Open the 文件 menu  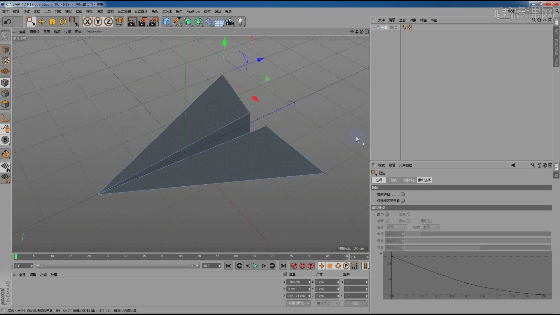click(5, 11)
